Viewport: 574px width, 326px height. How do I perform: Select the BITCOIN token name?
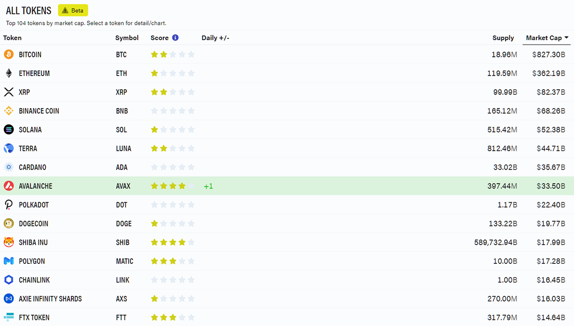point(30,54)
